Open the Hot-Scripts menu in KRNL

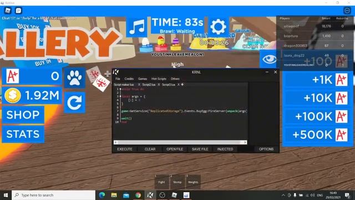click(x=159, y=79)
